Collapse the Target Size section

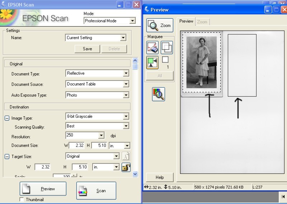(x=7, y=157)
